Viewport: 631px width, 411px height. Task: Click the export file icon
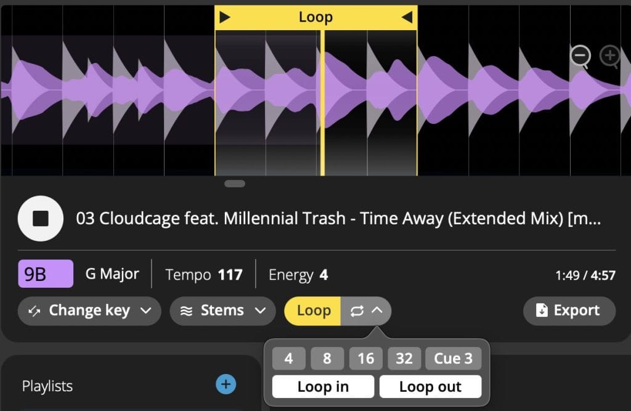[542, 311]
